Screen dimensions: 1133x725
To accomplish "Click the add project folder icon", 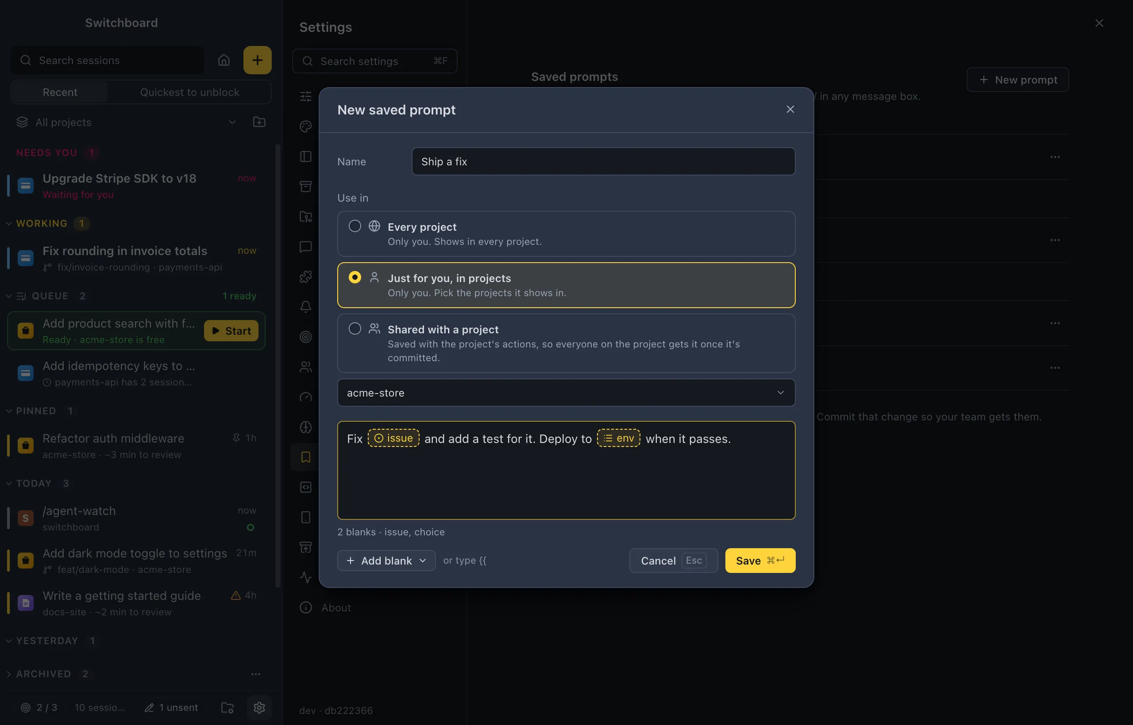I will [x=259, y=122].
